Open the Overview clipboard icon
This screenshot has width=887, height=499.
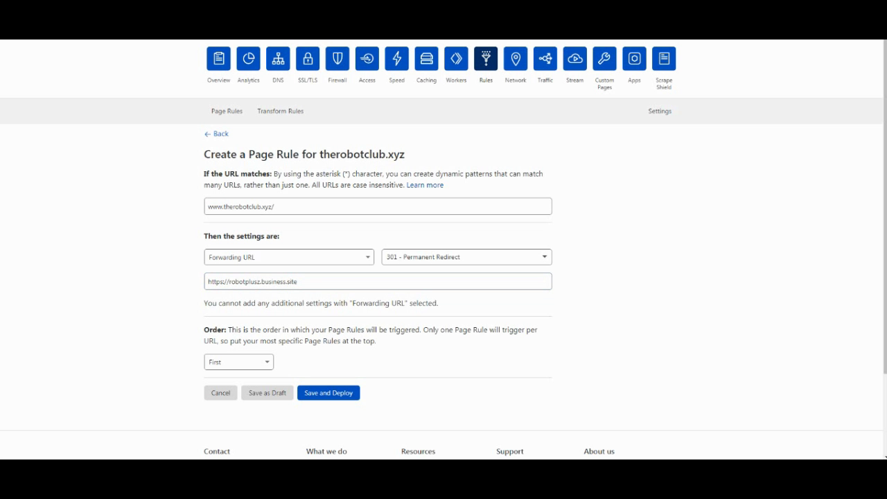[218, 59]
